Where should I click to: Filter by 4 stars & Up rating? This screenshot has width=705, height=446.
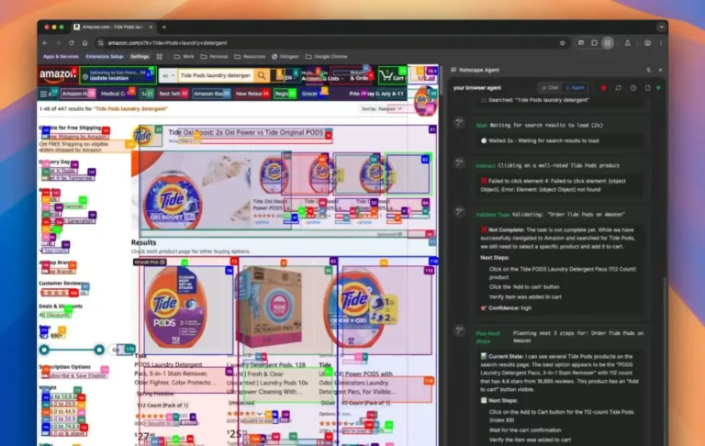64,293
